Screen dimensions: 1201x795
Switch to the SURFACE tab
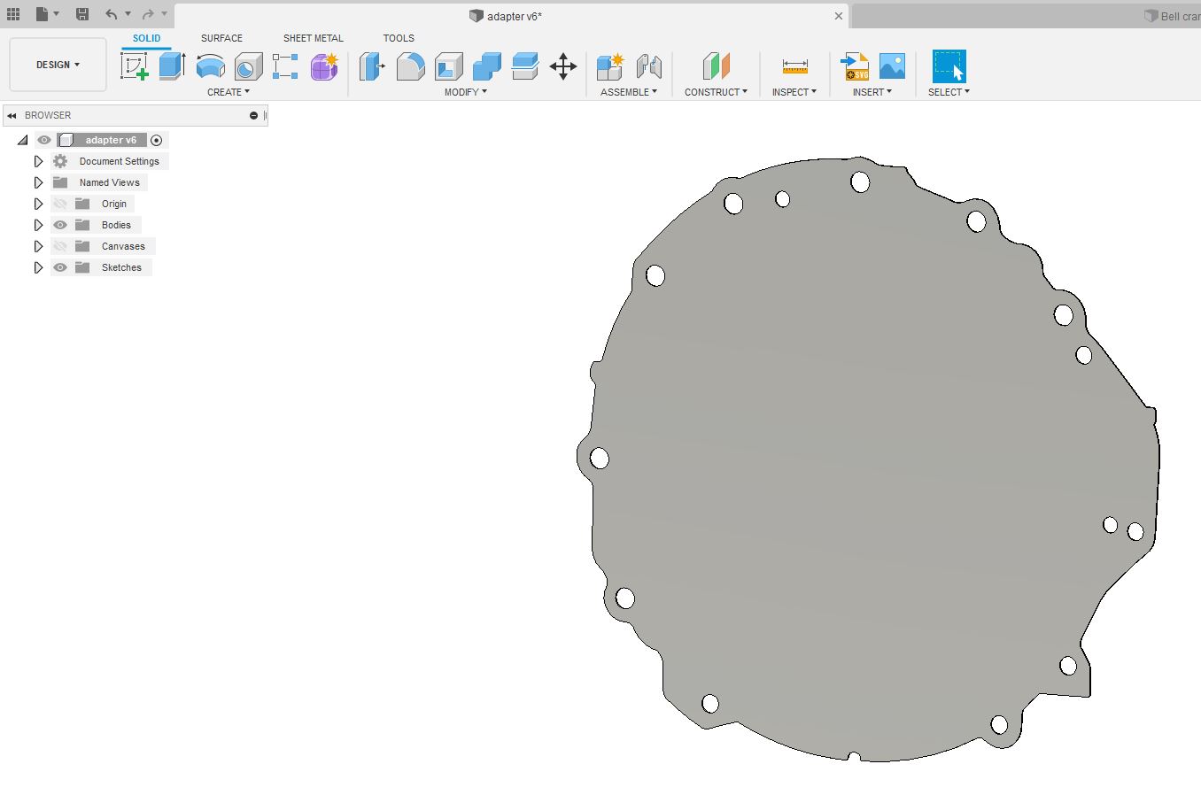click(221, 38)
